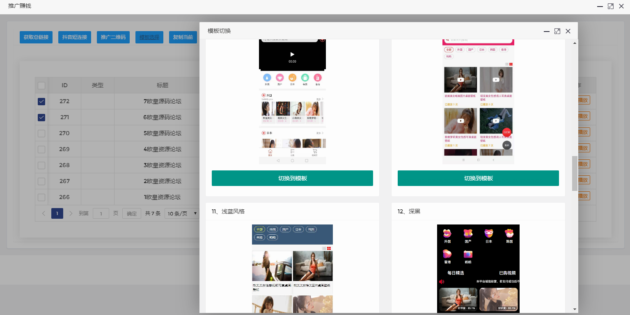The height and width of the screenshot is (315, 630).
Task: Click the 确定 button in the pagination bar
Action: tap(131, 213)
